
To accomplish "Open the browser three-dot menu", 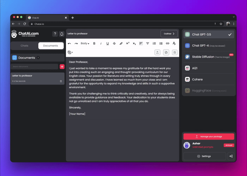I will click(234, 24).
